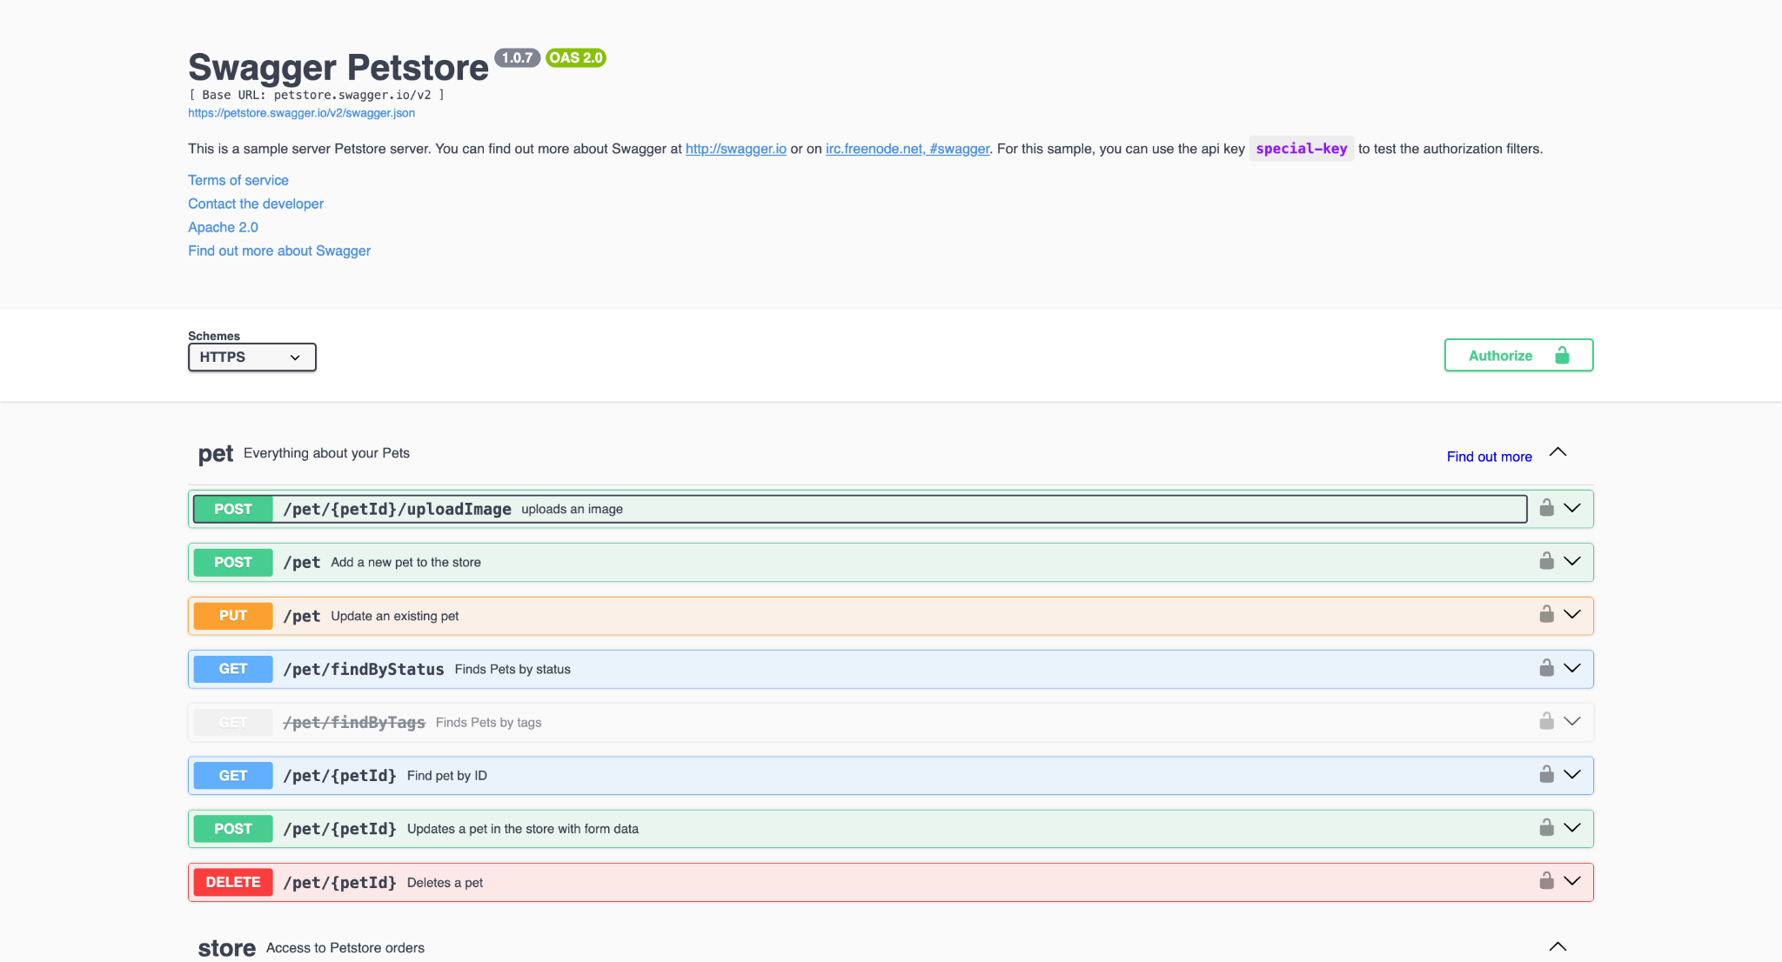Click the pet section heading
This screenshot has width=1782, height=962.
tap(216, 454)
